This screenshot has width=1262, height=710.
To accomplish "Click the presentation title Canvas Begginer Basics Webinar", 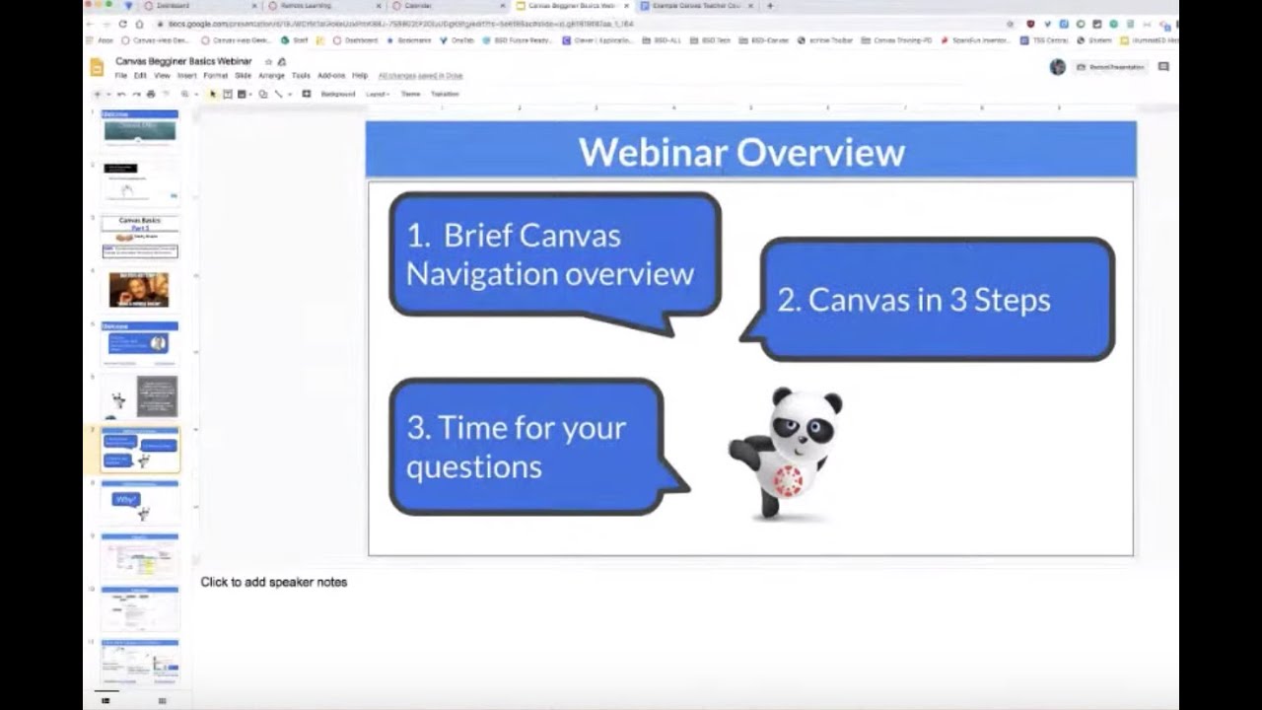I will pos(184,61).
